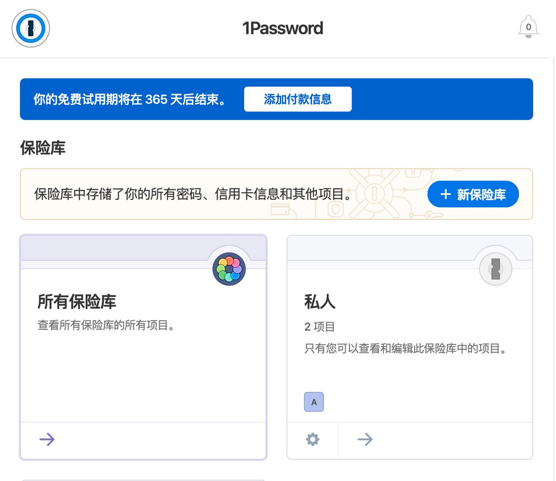The image size is (556, 481).
Task: Click the 保险库 section heading
Action: (42, 148)
